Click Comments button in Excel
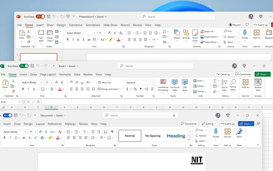Image resolution: width=273 pixels, height=171 pixels. [243, 74]
